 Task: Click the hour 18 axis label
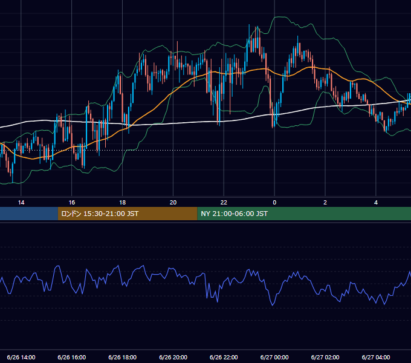(123, 203)
